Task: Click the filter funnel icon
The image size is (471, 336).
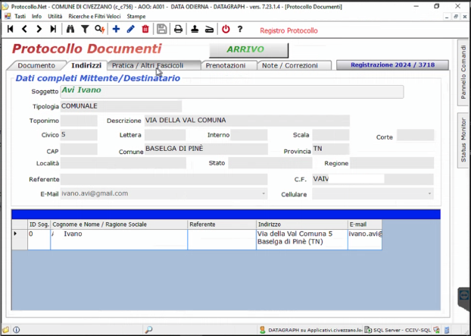Action: 85,30
